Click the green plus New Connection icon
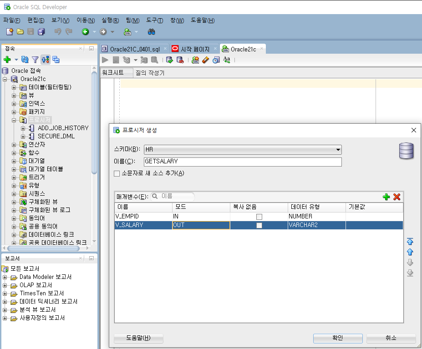Viewport: 422px width, 349px height. pos(7,60)
